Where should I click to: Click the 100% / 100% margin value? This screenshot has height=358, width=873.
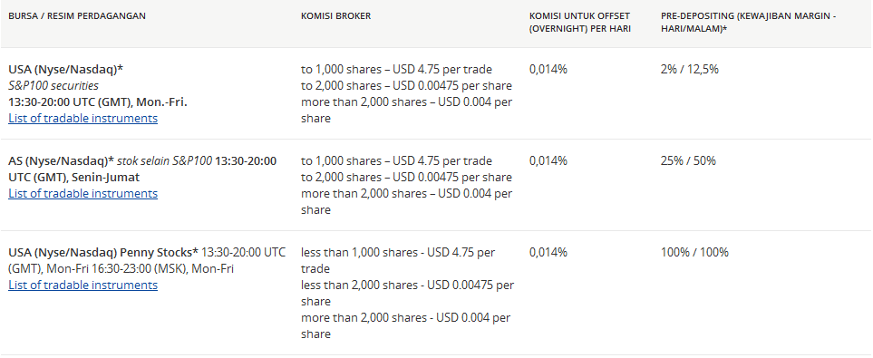[694, 252]
